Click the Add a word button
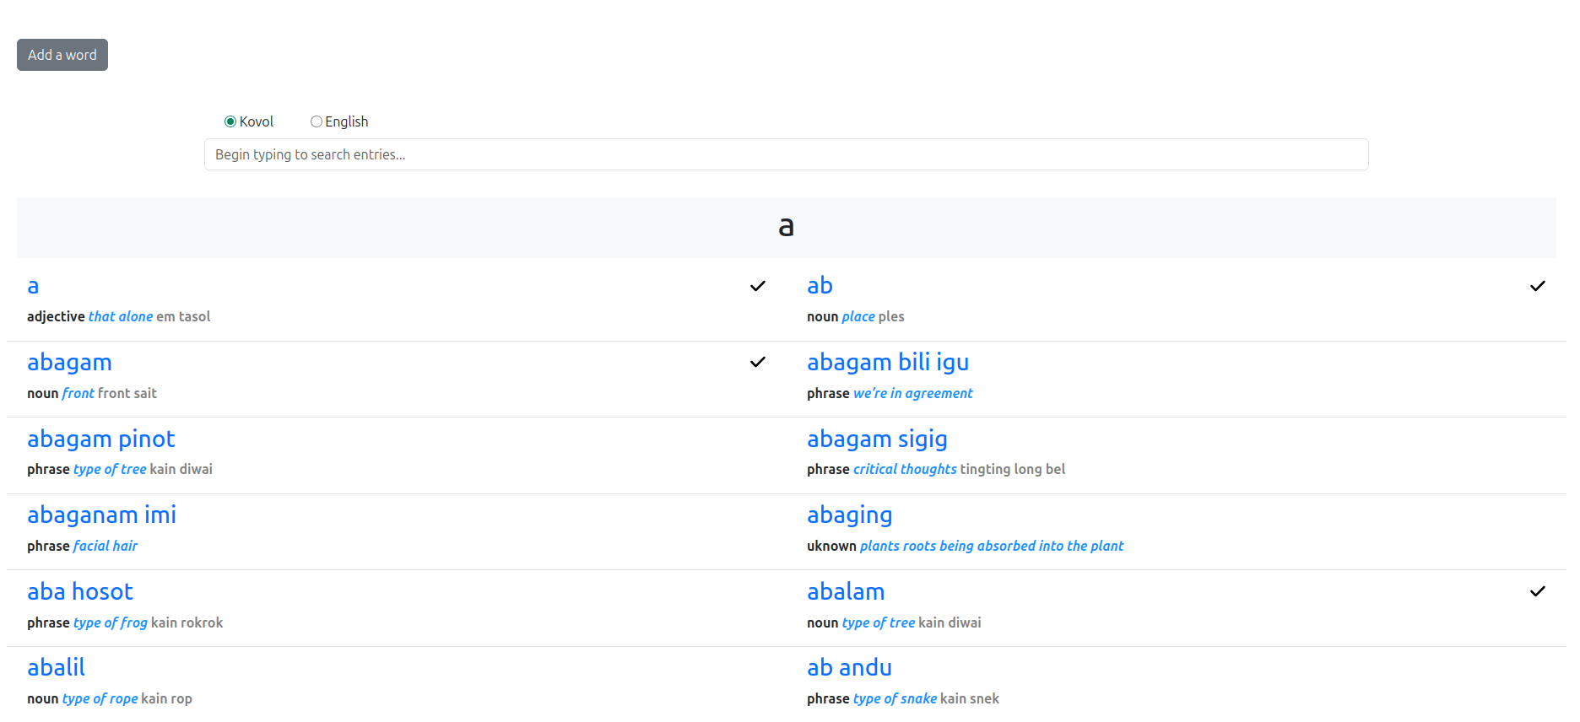1580x722 pixels. [x=62, y=55]
